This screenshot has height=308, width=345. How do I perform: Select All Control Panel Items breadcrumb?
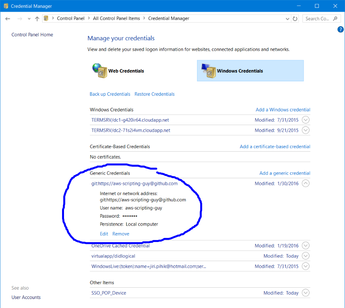[116, 18]
